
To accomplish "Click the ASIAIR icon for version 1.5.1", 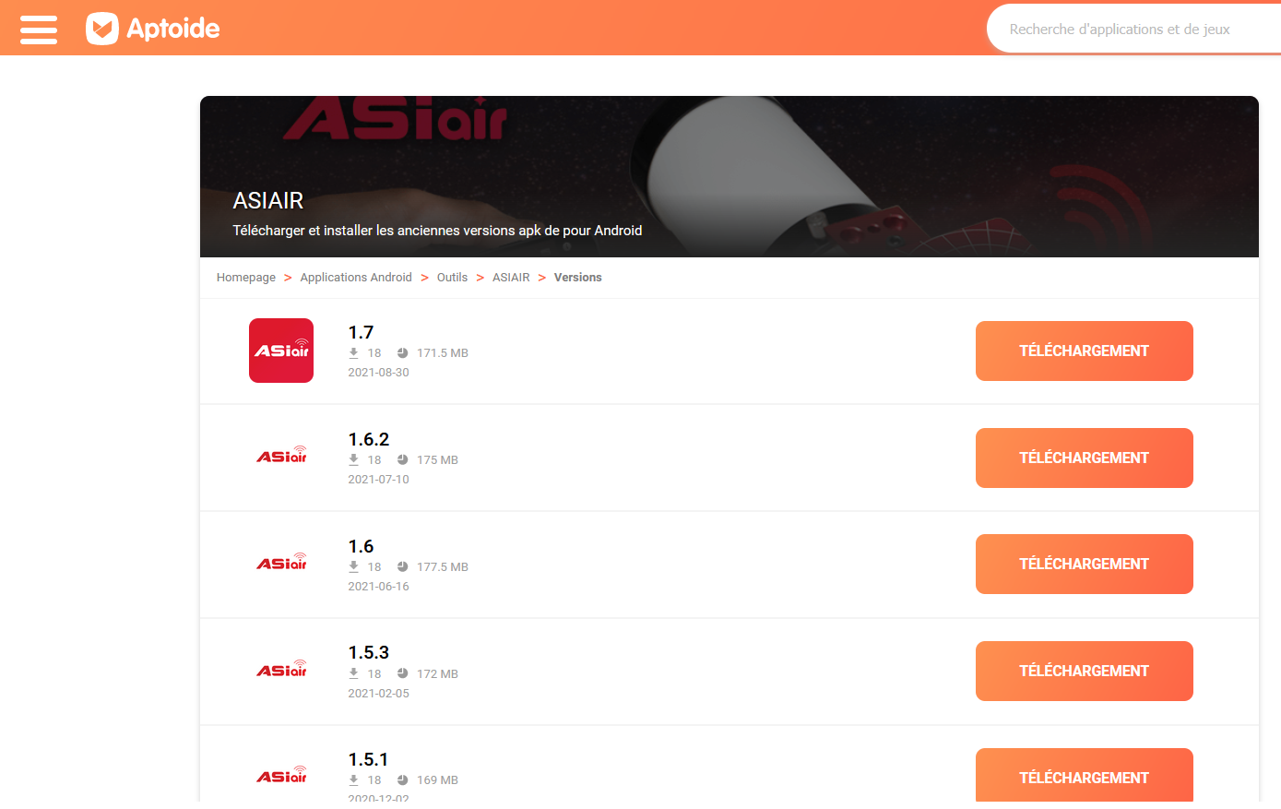I will (281, 775).
